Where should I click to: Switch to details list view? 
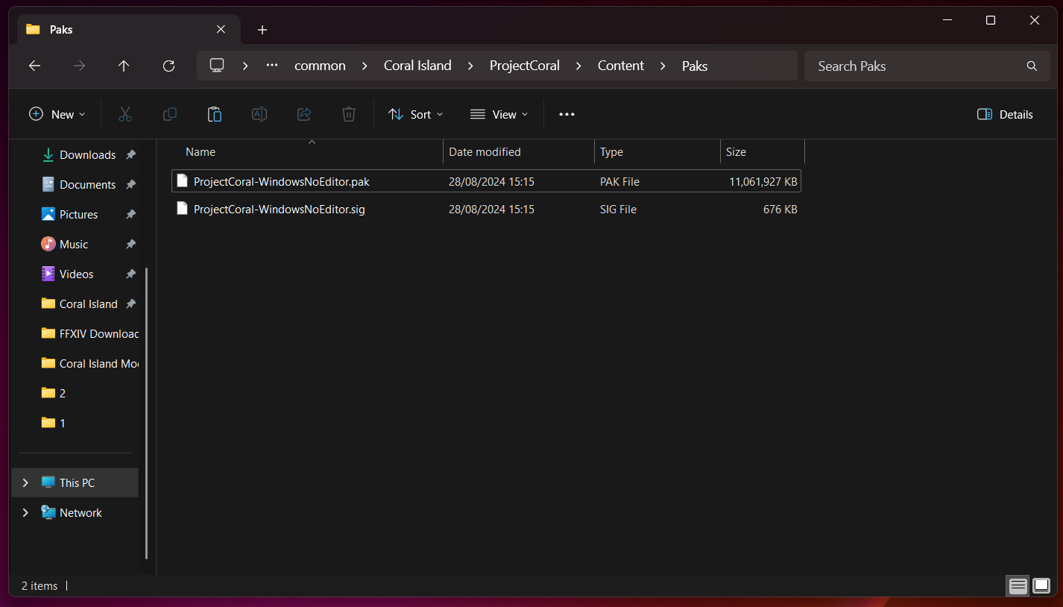click(1018, 585)
